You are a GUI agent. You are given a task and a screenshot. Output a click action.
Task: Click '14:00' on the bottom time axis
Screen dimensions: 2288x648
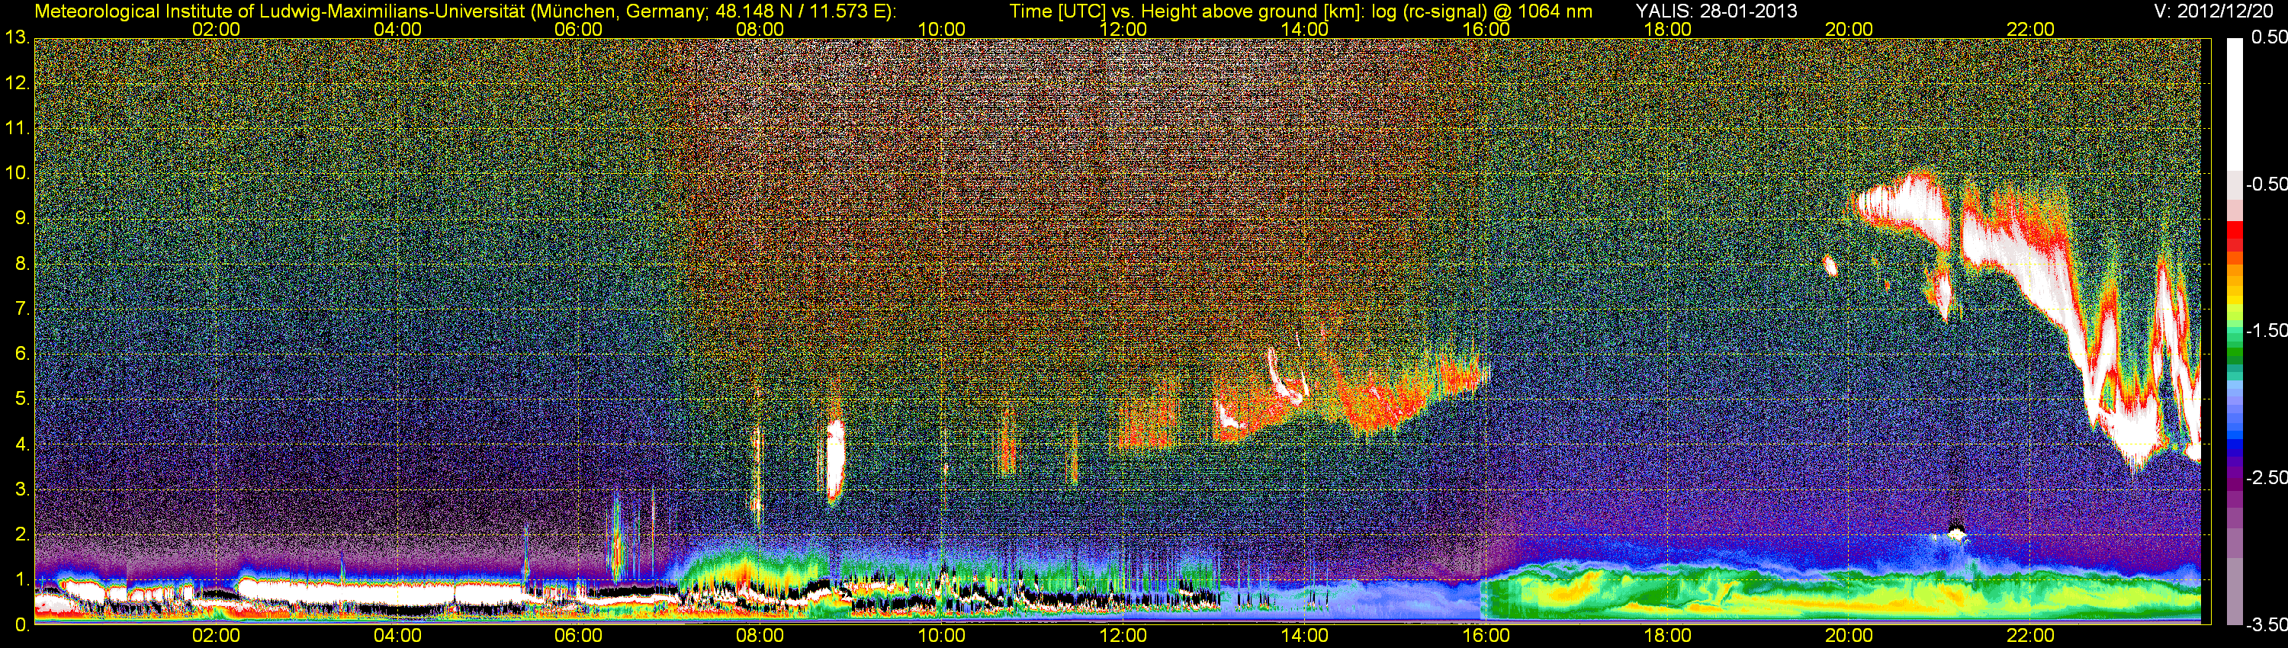click(x=1305, y=636)
